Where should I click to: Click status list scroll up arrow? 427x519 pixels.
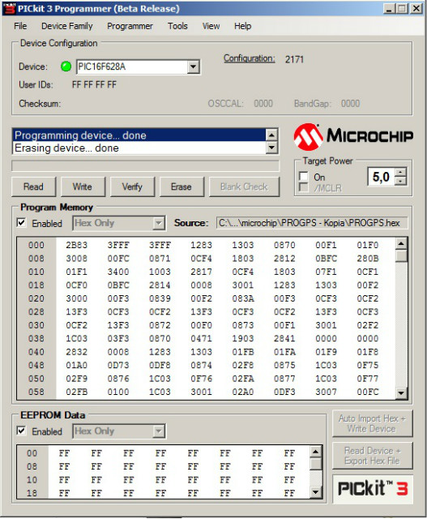[x=271, y=135]
